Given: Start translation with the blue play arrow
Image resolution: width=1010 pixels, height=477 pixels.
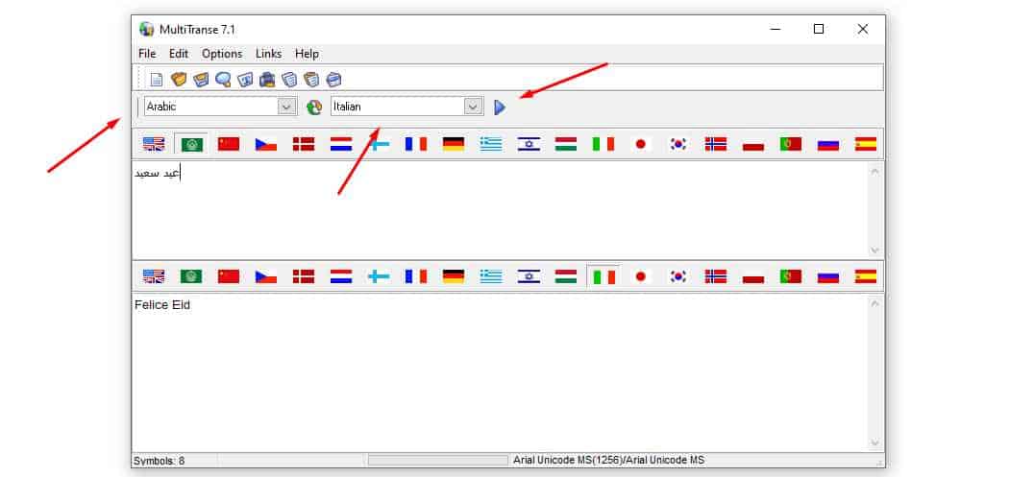Looking at the screenshot, I should (499, 107).
